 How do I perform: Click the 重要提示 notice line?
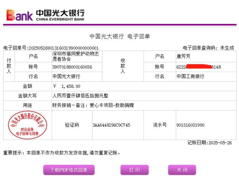pos(62,153)
